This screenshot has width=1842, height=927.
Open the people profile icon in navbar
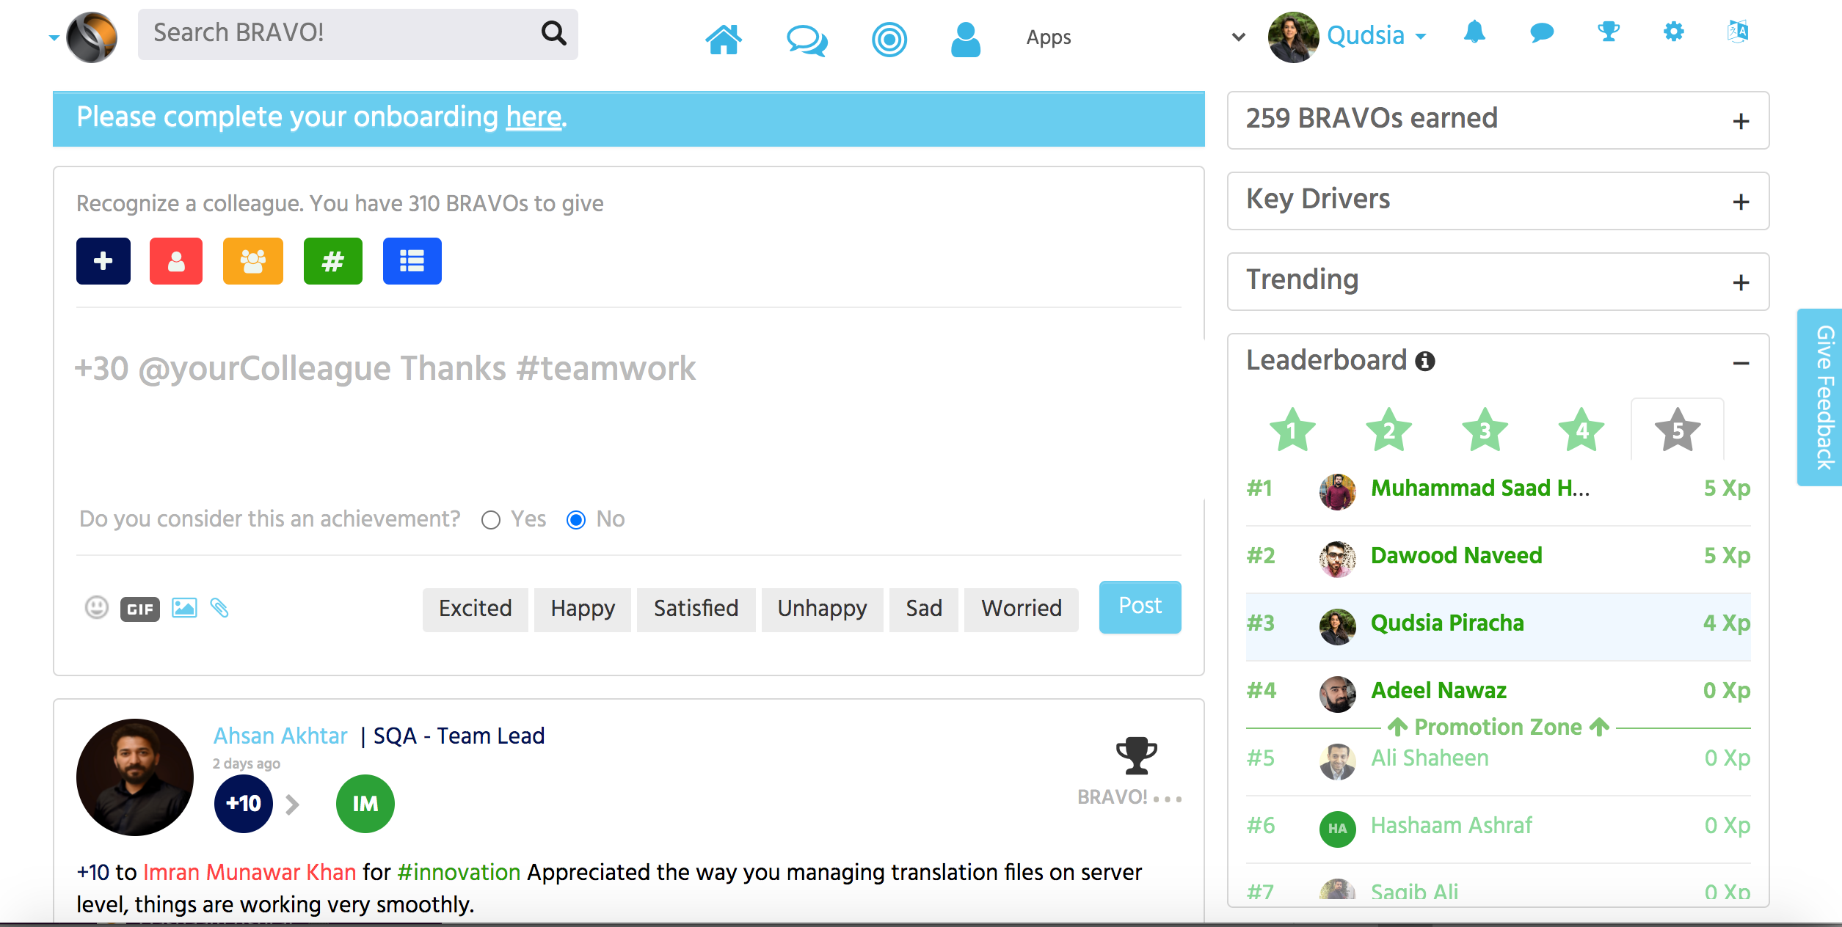coord(966,39)
